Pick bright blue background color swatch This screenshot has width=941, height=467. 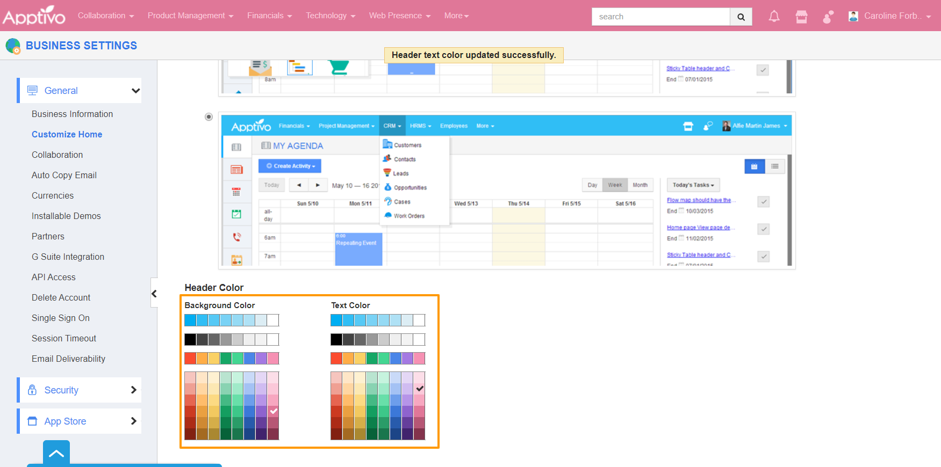[x=190, y=320]
